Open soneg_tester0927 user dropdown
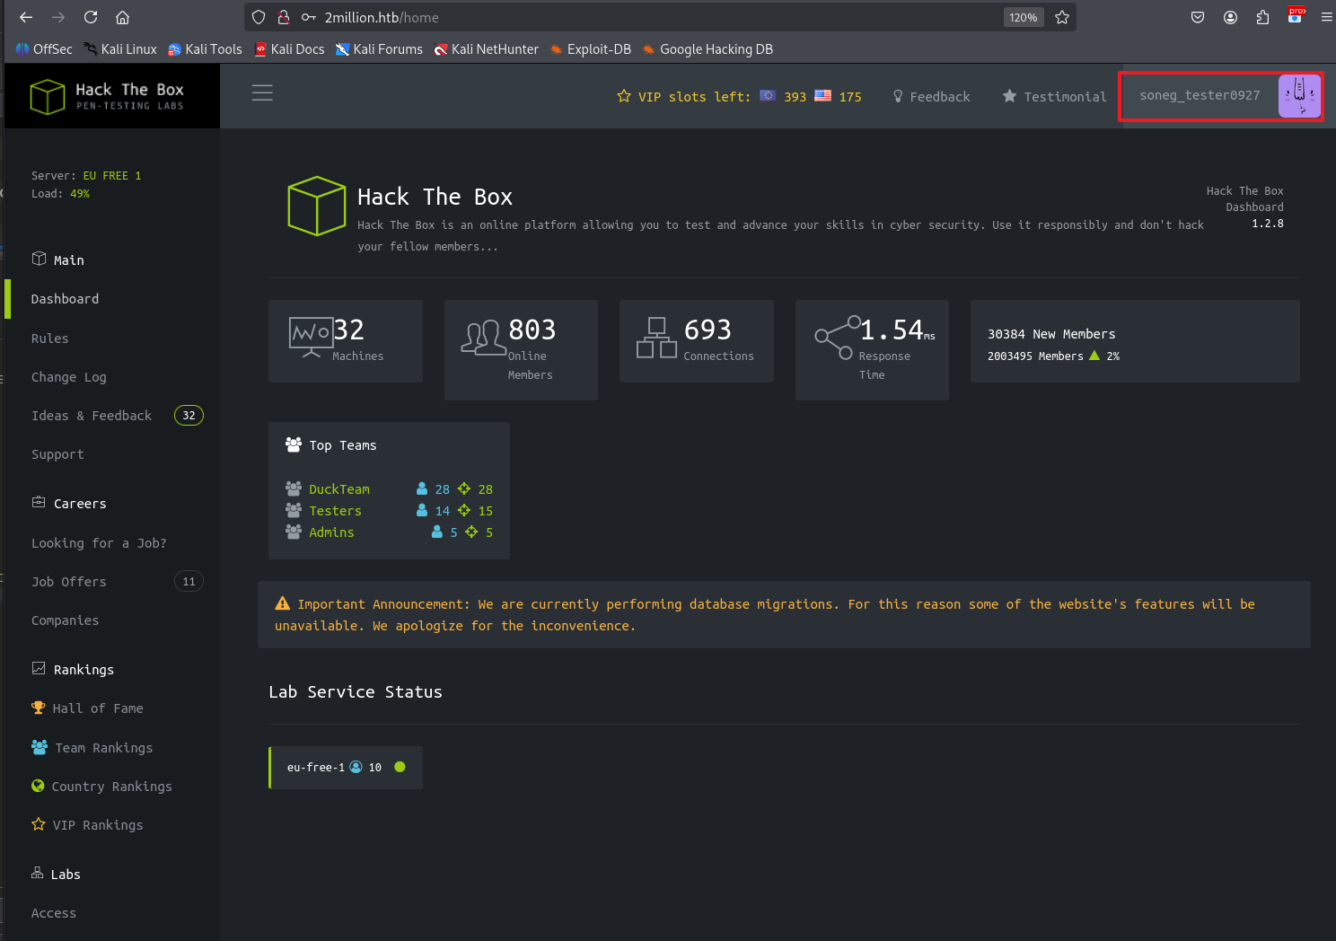Viewport: 1336px width, 941px height. tap(1200, 96)
